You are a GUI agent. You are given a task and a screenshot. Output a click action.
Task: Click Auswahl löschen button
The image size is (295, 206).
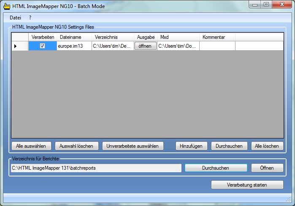[76, 146]
